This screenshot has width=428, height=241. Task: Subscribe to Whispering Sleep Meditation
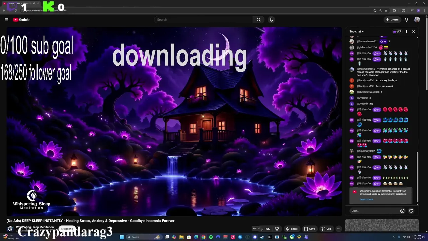(67, 229)
